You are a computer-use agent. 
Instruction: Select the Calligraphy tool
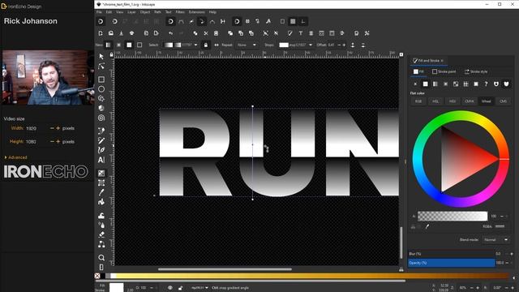(101, 150)
